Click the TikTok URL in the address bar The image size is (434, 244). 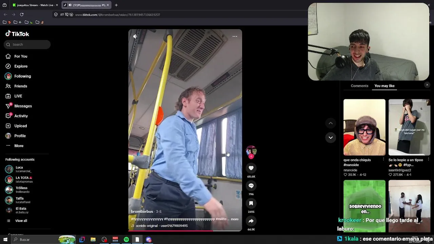(x=117, y=15)
